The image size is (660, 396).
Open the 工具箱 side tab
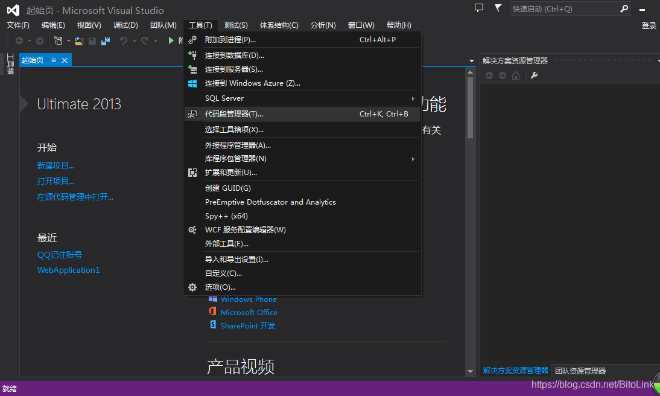coord(10,64)
